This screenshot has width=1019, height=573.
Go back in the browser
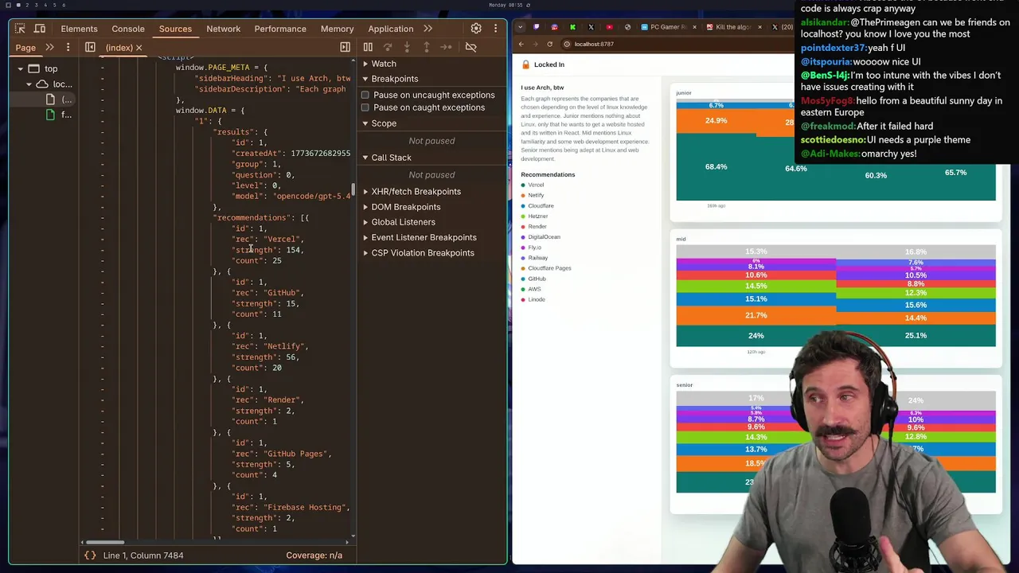(x=521, y=44)
